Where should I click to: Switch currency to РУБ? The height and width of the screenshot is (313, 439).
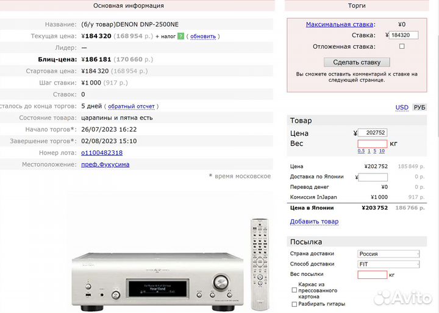coord(419,107)
